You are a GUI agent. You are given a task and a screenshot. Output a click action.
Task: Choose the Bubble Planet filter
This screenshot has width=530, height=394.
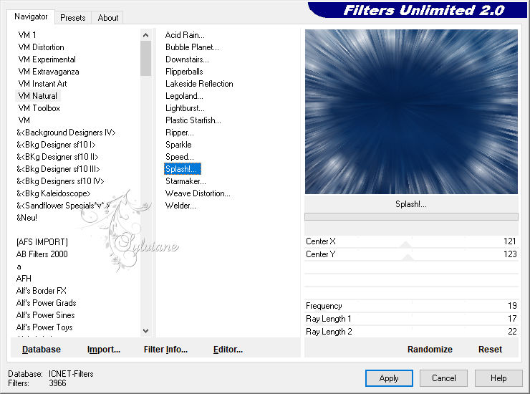coord(192,47)
